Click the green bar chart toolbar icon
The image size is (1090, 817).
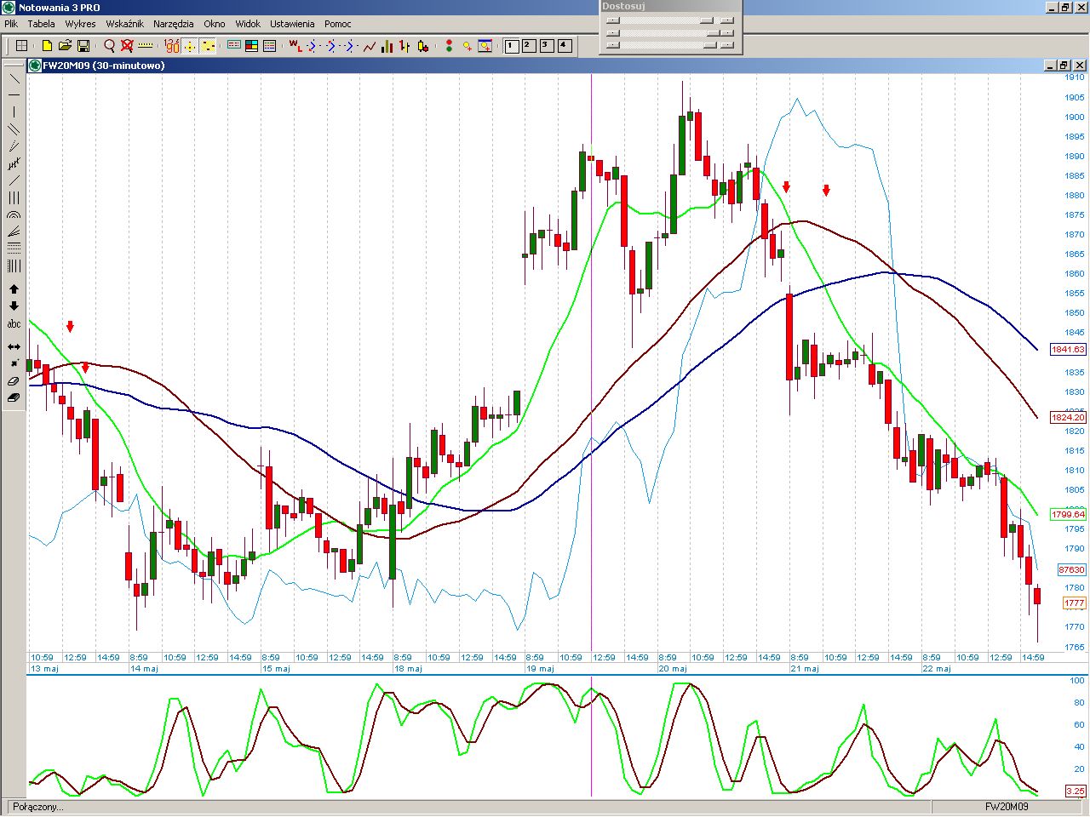[387, 46]
